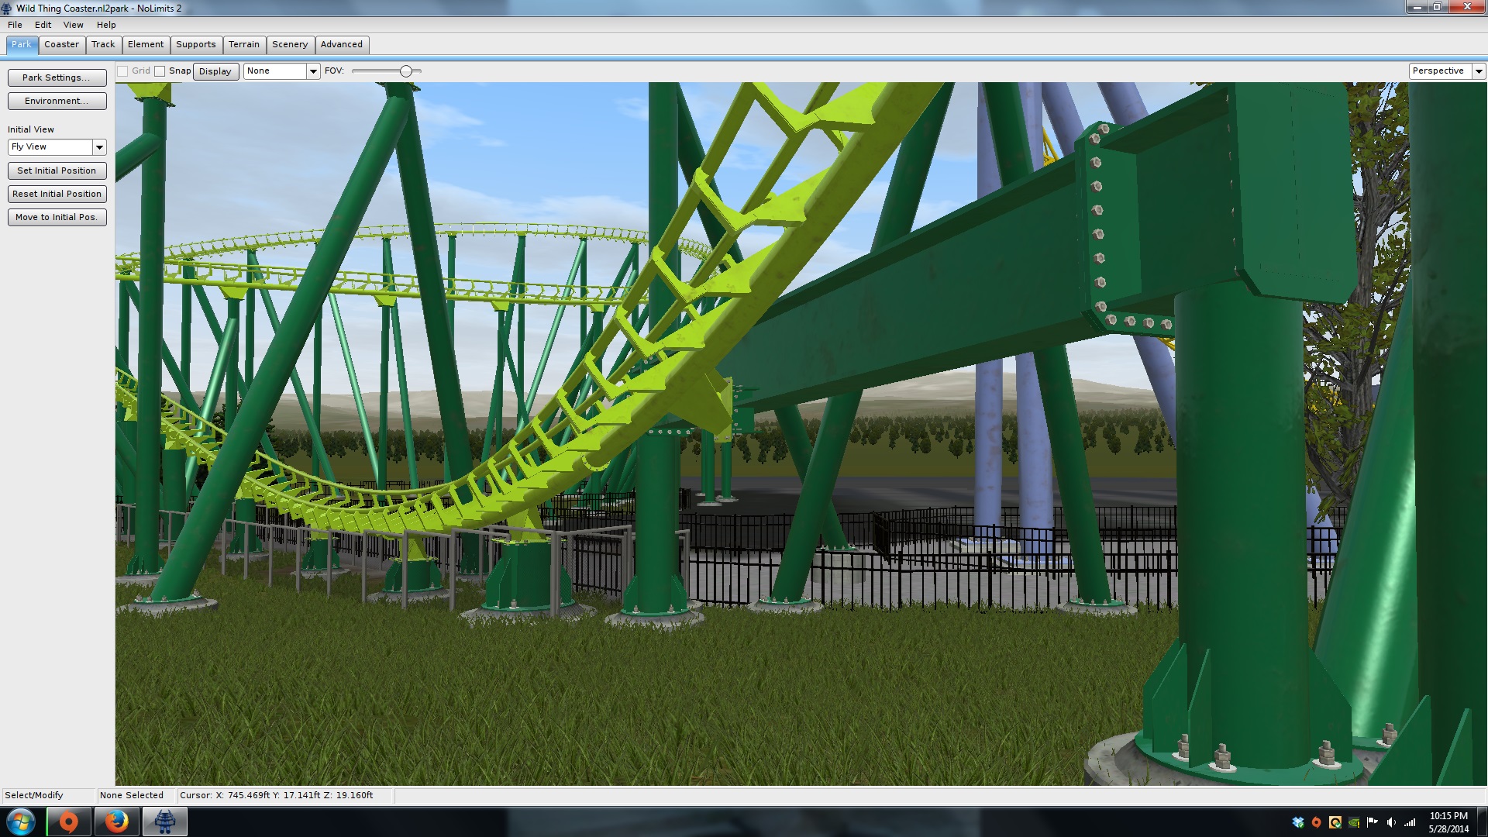Open the Windows Start menu orb
This screenshot has height=837, width=1488.
[x=21, y=821]
